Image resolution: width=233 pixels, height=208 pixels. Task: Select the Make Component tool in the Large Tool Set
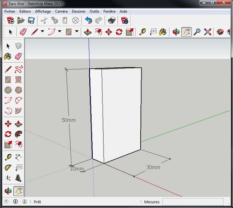(19, 46)
